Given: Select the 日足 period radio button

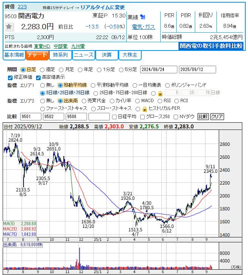Looking at the screenshot, I should (x=23, y=70).
